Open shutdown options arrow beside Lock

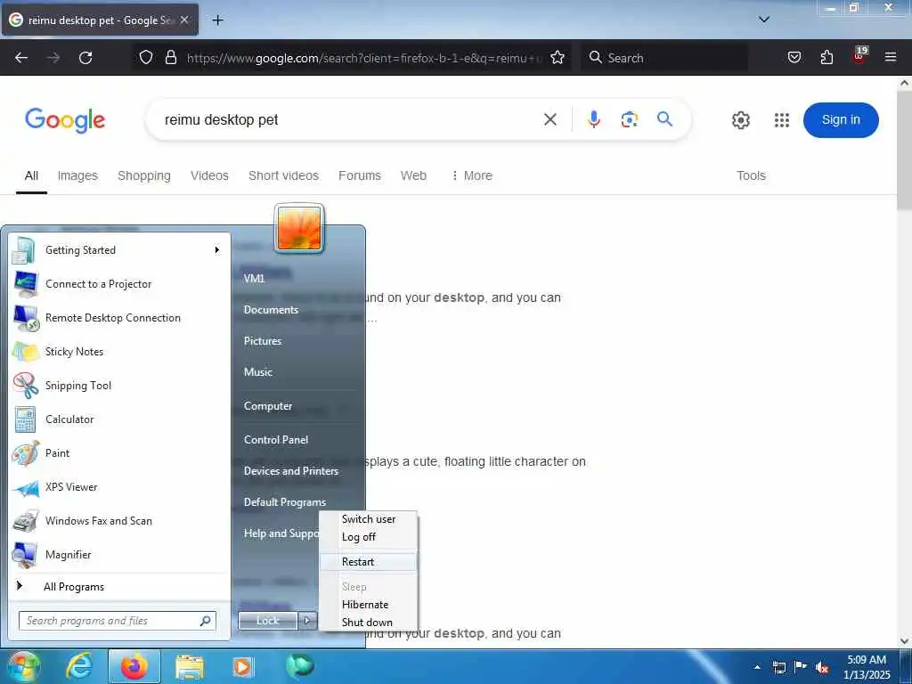(x=307, y=621)
